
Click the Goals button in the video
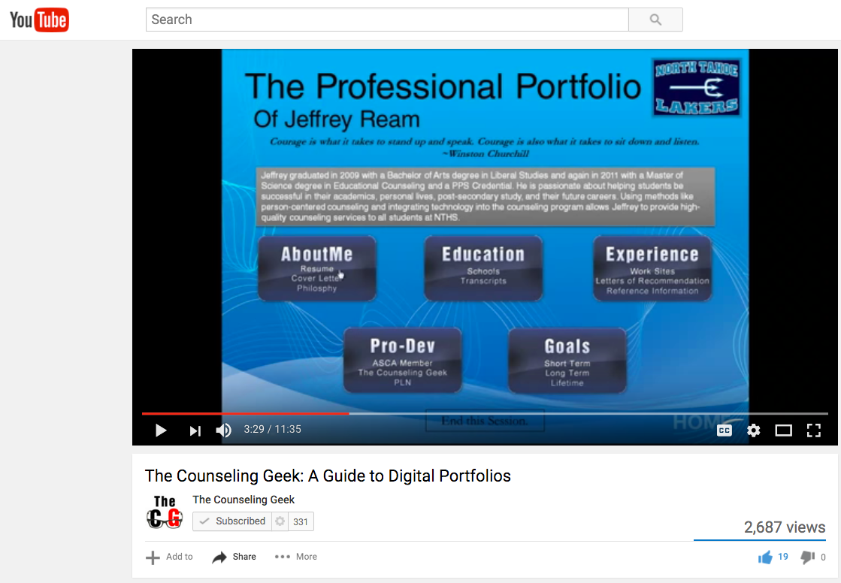point(567,361)
